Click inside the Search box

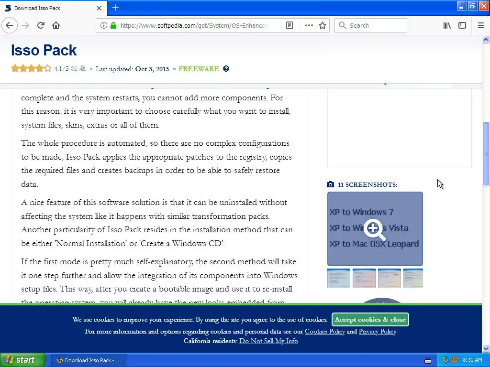[x=371, y=25]
